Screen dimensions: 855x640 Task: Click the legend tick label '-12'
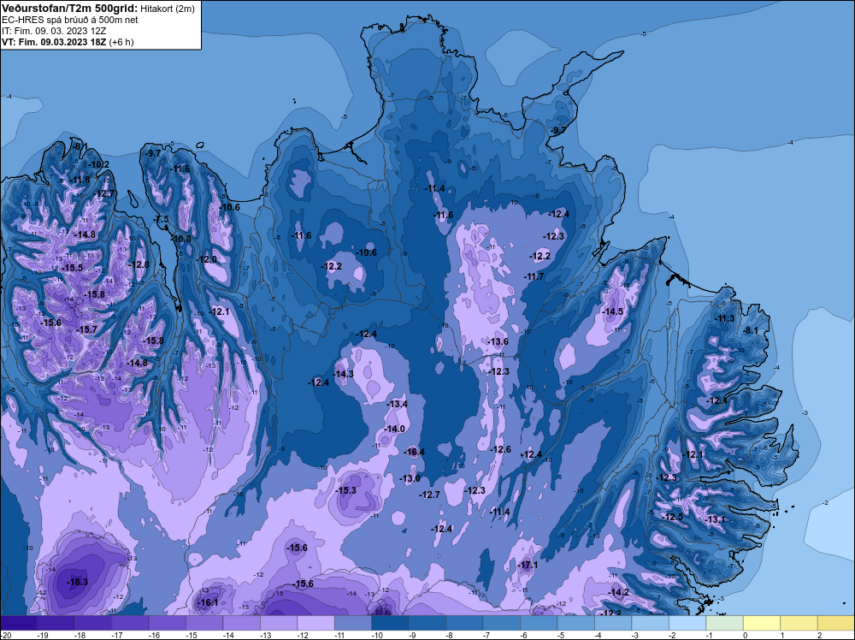pyautogui.click(x=305, y=635)
